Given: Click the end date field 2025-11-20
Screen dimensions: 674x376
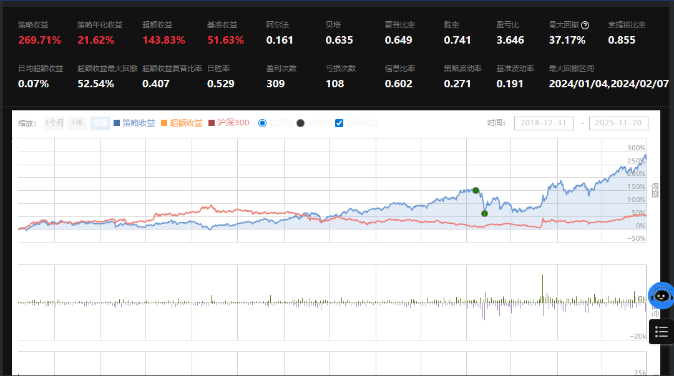Looking at the screenshot, I should [618, 123].
